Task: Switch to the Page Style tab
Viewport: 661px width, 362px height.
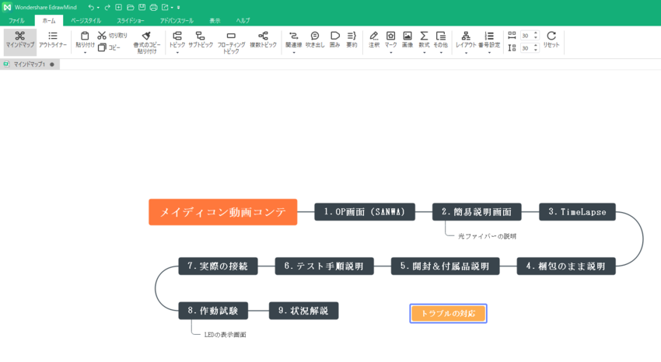Action: (86, 20)
